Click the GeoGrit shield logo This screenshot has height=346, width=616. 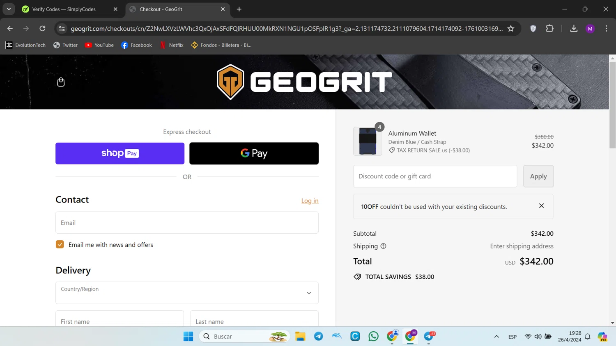[x=230, y=82]
